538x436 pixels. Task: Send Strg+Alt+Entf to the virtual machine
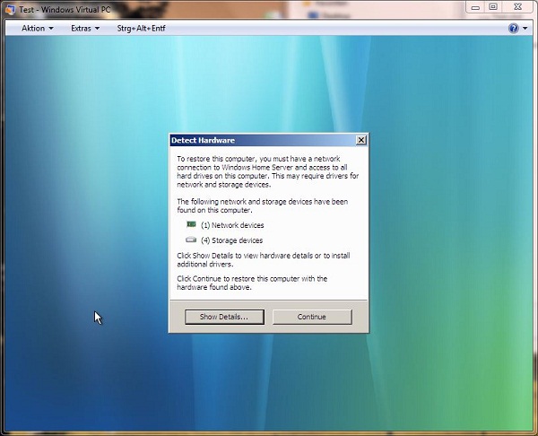pyautogui.click(x=141, y=28)
